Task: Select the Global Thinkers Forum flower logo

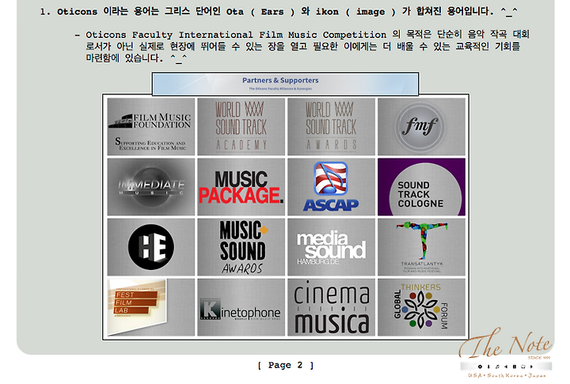Action: tap(421, 307)
